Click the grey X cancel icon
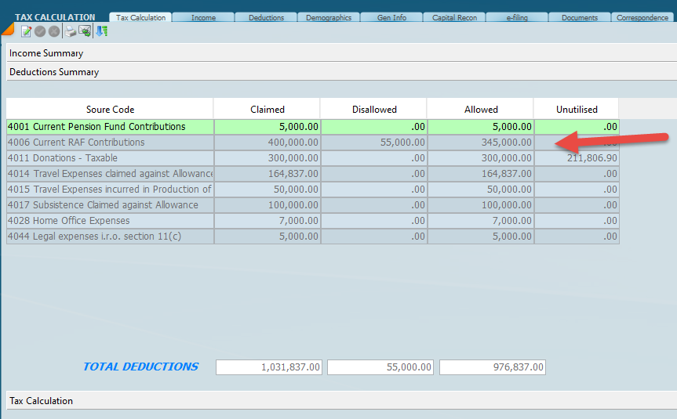677x419 pixels. (x=53, y=31)
